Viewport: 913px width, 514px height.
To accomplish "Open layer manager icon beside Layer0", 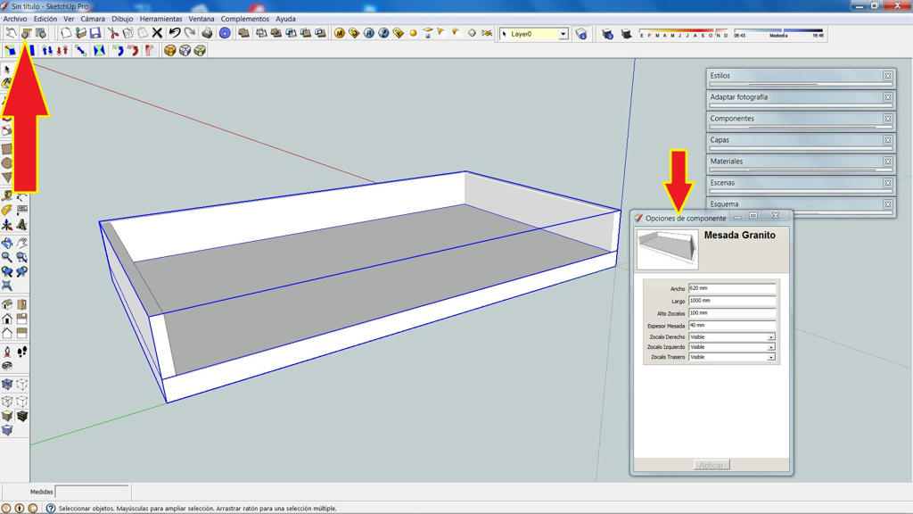I will (x=581, y=34).
